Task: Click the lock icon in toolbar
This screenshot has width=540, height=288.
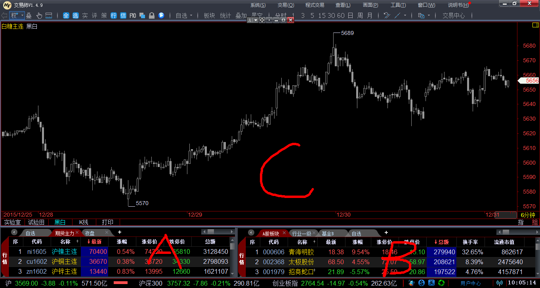Action: [x=151, y=15]
